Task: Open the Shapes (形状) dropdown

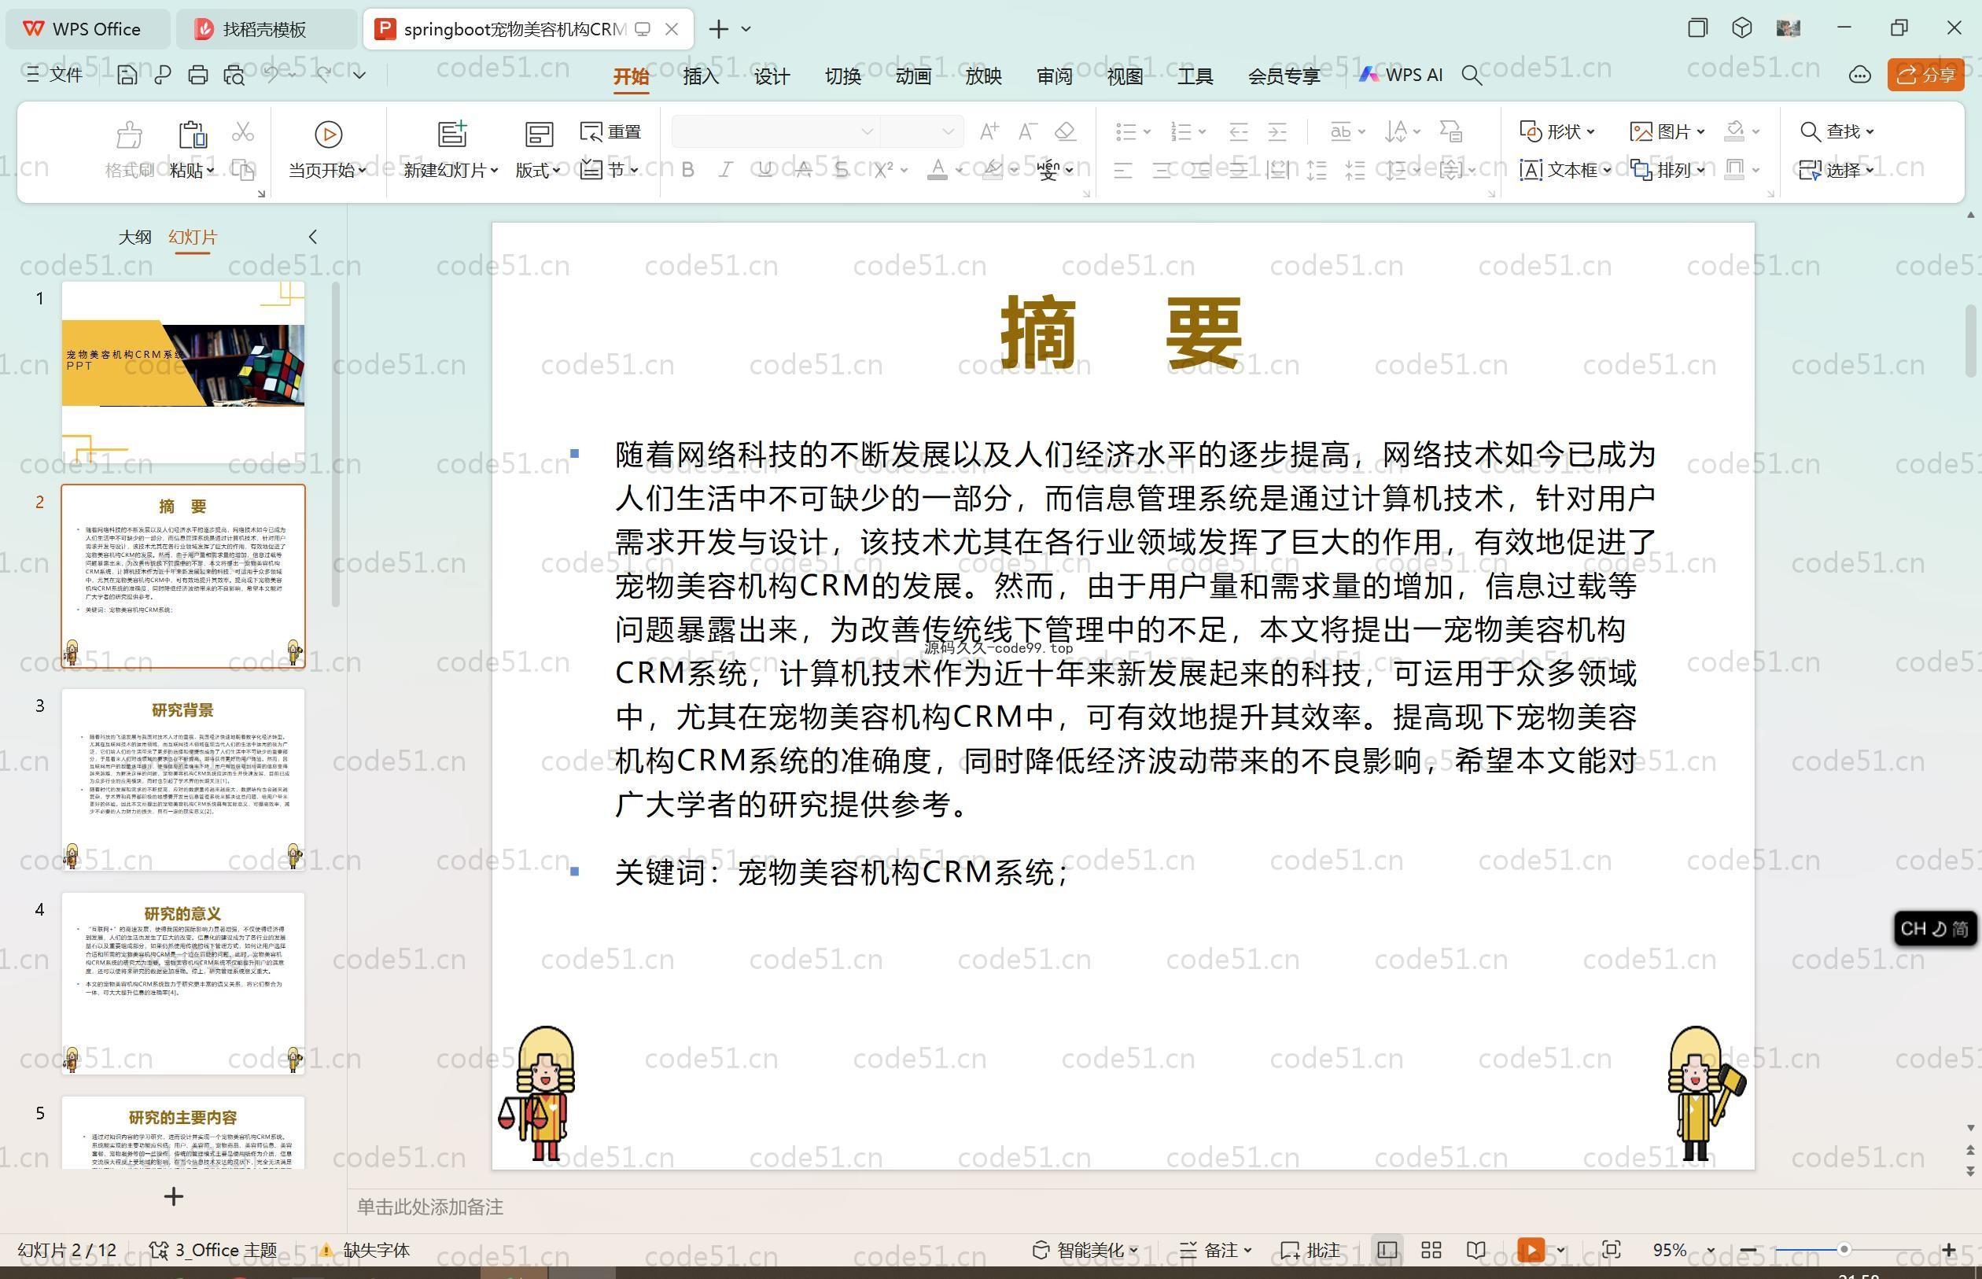Action: [x=1558, y=131]
